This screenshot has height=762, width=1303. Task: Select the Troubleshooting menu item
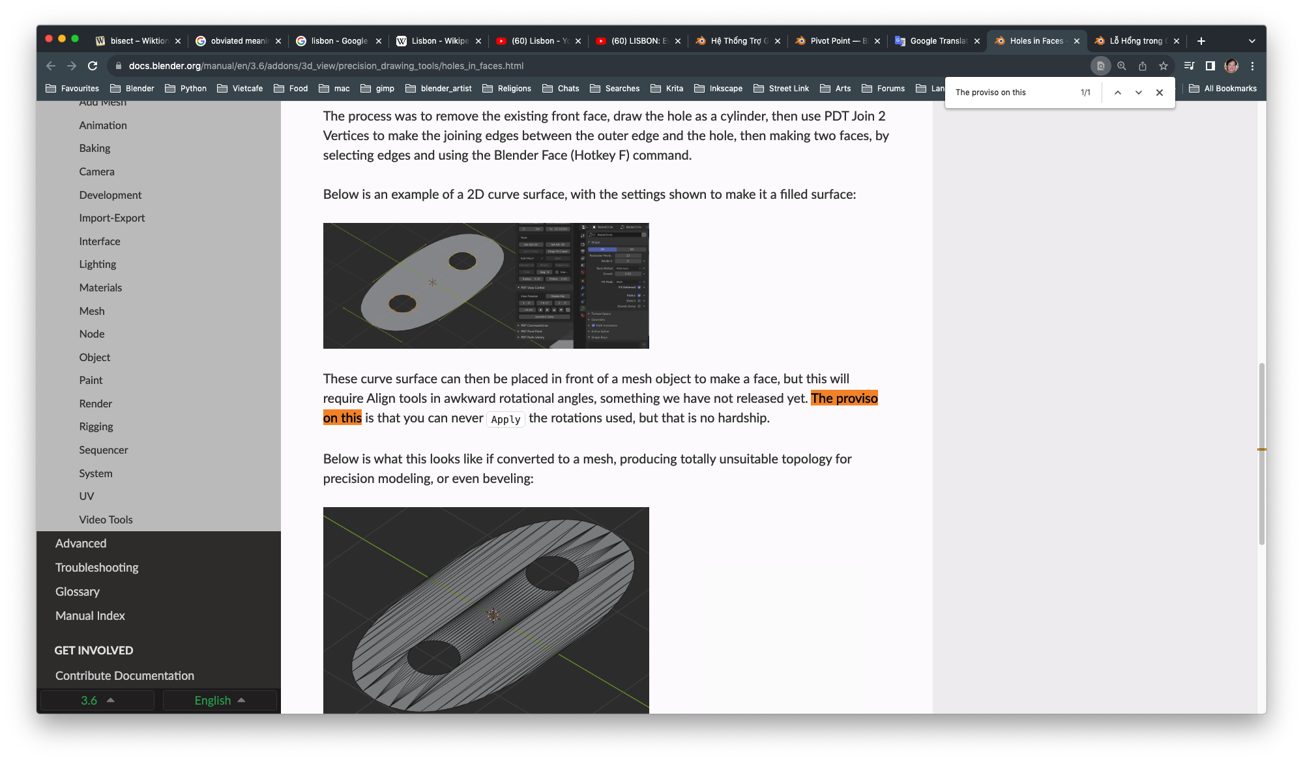point(96,567)
